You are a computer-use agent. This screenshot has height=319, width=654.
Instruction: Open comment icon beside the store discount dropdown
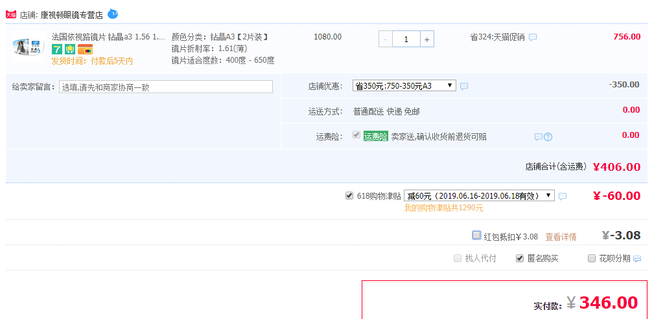pos(464,86)
